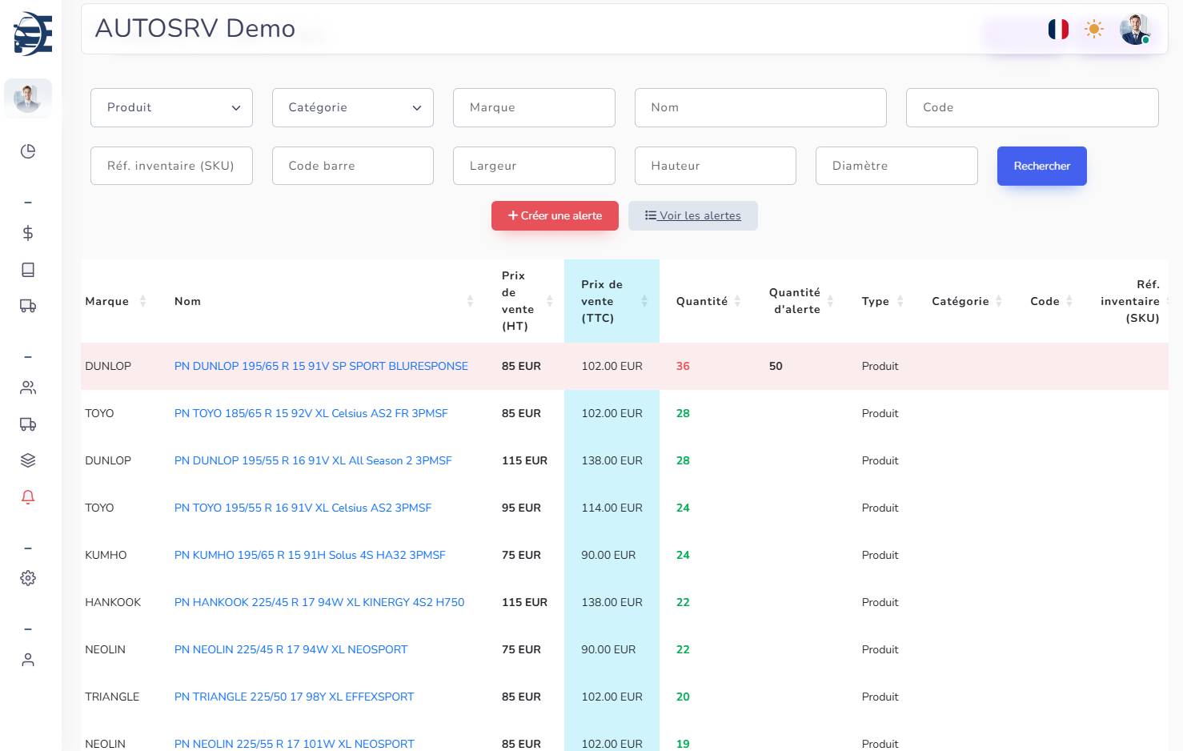Focus the Nom search field
This screenshot has height=751, width=1183.
pyautogui.click(x=760, y=107)
